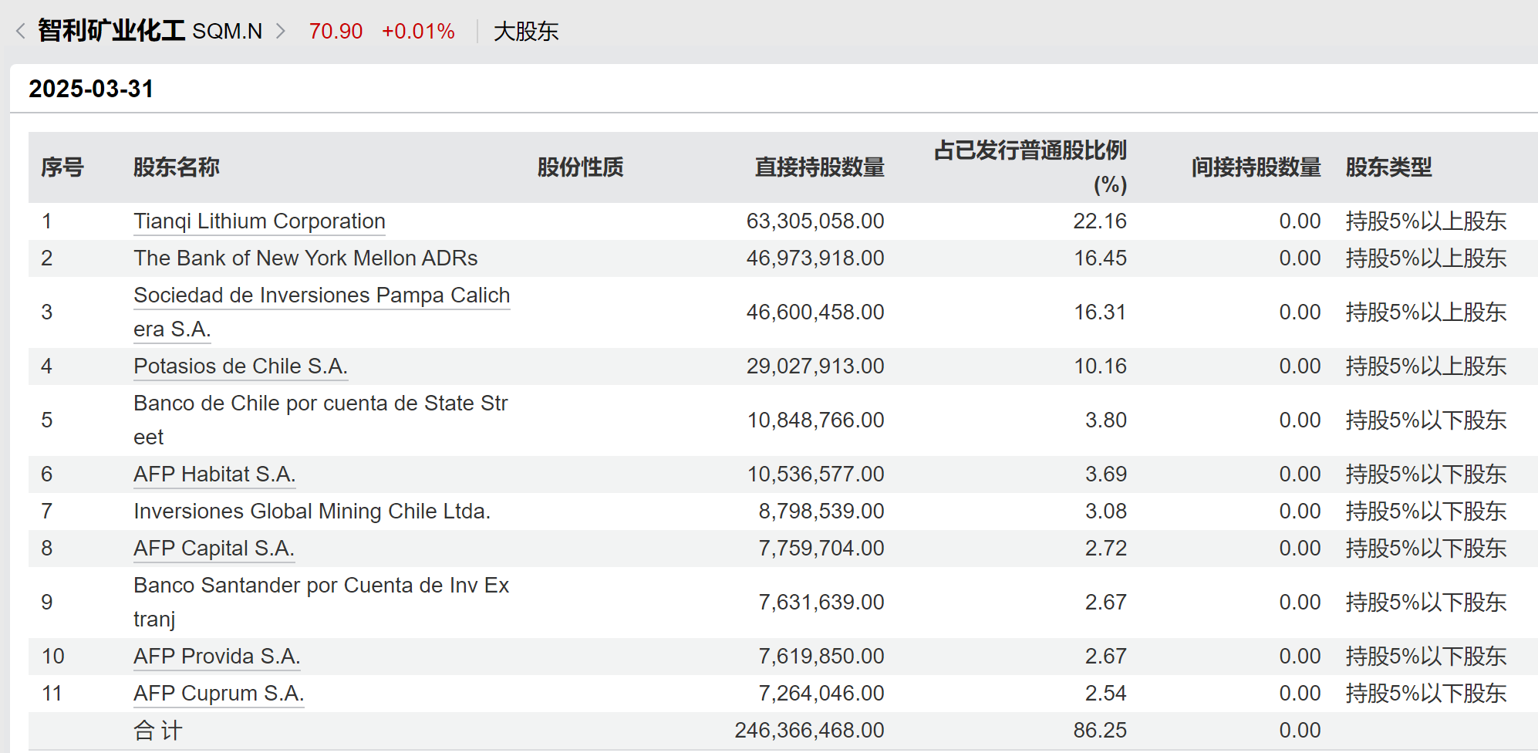Click the 股东名称 column header
The height and width of the screenshot is (753, 1538).
[x=177, y=167]
